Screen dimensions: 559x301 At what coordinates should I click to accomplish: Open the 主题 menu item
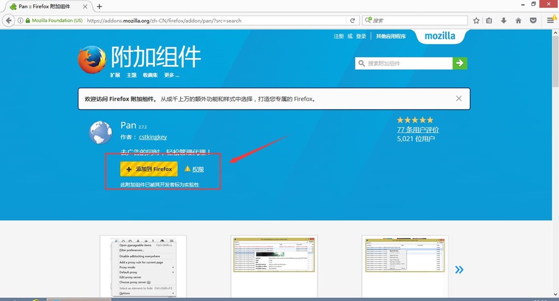(132, 75)
